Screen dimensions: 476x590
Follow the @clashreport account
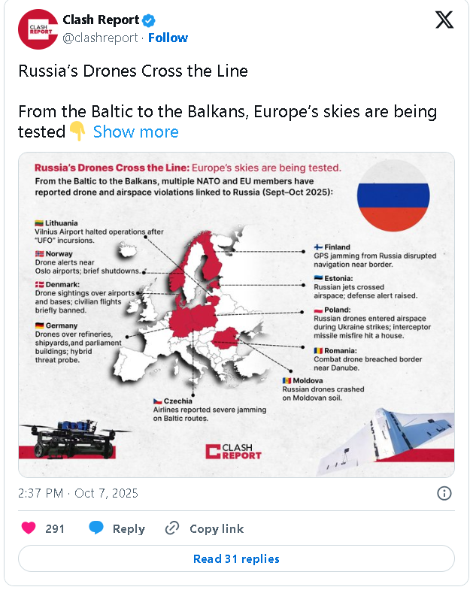[168, 38]
